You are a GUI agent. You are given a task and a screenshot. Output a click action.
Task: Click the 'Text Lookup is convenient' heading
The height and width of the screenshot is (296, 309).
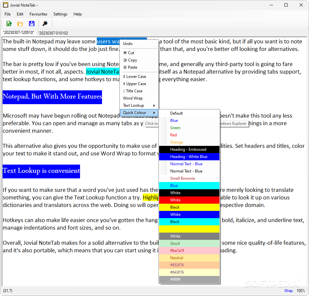tap(41, 171)
